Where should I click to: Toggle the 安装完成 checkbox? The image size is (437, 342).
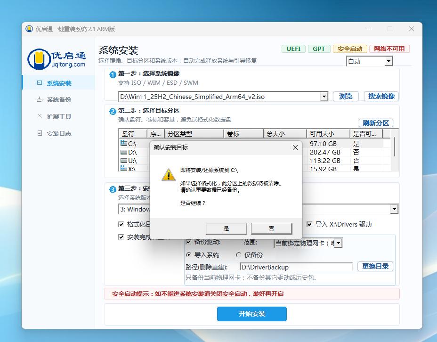point(121,237)
